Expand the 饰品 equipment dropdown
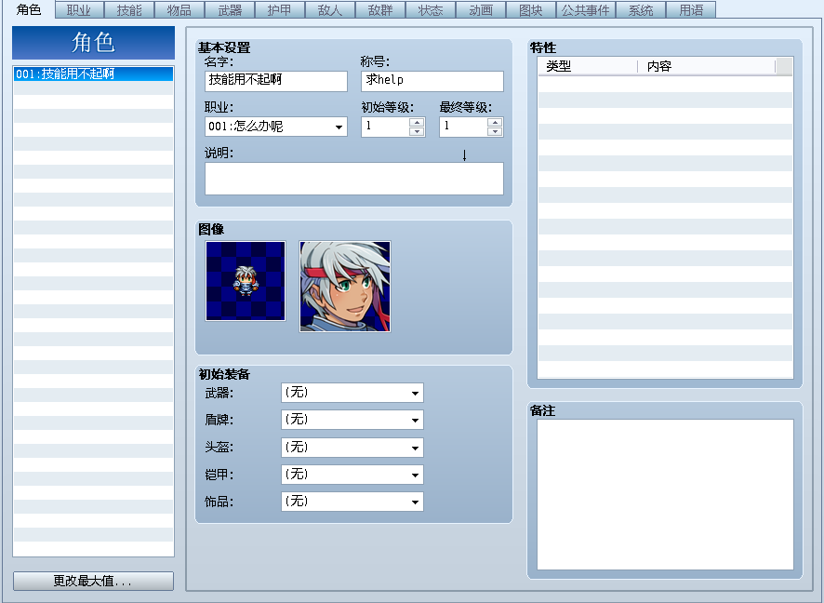The height and width of the screenshot is (603, 824). point(352,502)
